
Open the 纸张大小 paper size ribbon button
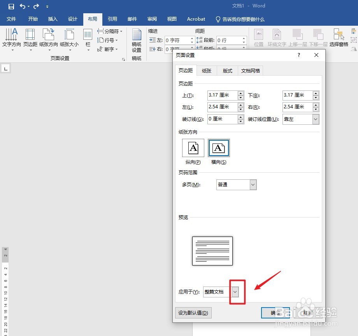tap(69, 39)
